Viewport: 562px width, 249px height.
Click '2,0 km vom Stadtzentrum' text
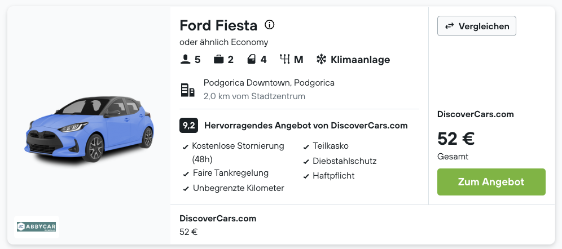pos(254,96)
